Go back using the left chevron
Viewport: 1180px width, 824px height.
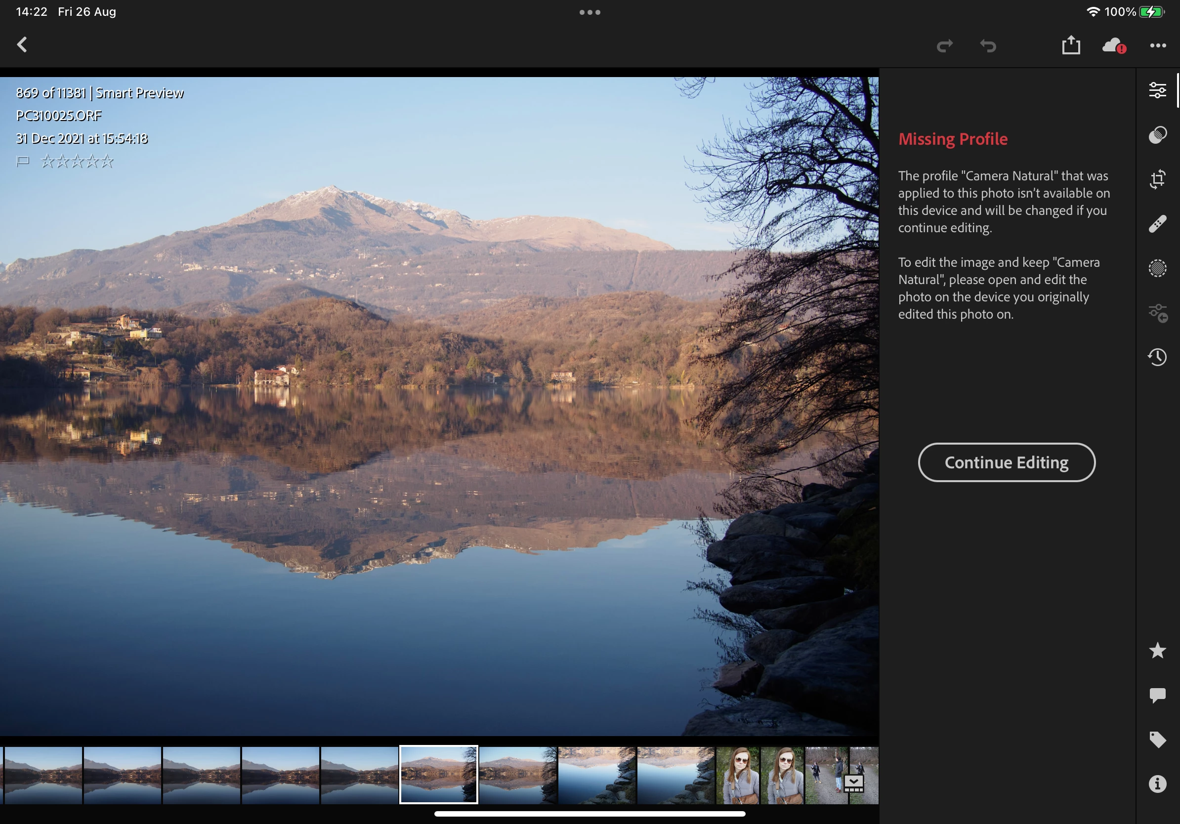click(22, 44)
